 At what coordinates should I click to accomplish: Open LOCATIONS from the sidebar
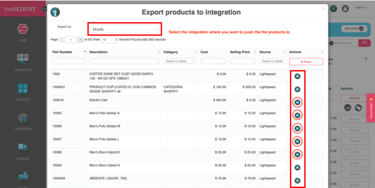[23, 121]
